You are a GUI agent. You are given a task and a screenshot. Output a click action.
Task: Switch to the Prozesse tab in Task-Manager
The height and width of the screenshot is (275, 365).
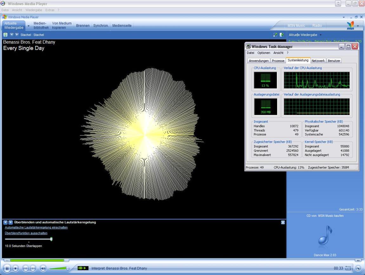(278, 61)
